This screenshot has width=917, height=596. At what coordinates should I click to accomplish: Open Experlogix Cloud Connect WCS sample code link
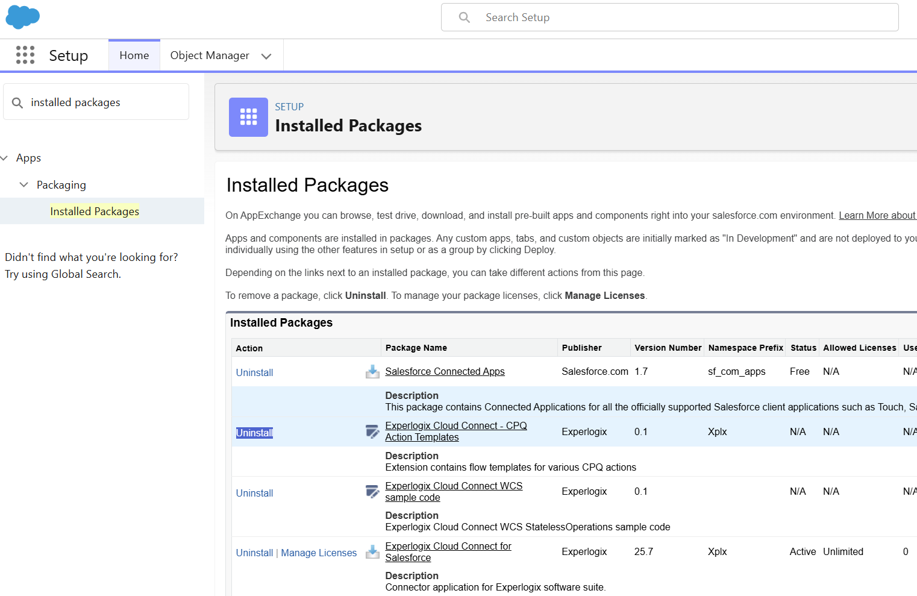coord(454,492)
